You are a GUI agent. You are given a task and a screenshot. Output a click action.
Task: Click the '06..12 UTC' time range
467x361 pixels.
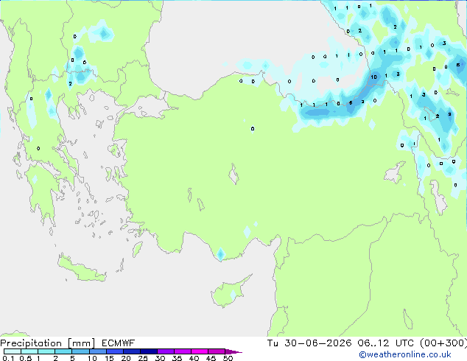pos(385,343)
